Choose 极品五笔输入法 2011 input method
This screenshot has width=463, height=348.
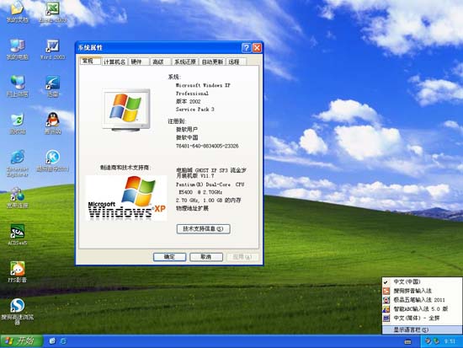tap(422, 300)
